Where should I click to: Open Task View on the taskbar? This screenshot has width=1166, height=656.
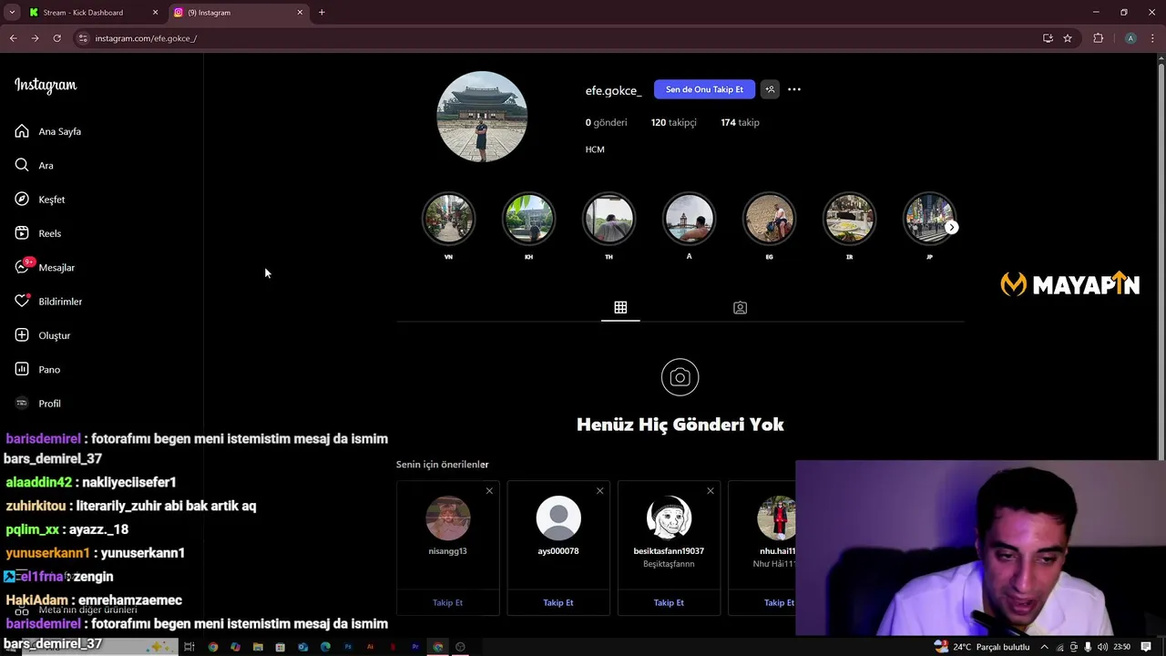[189, 647]
